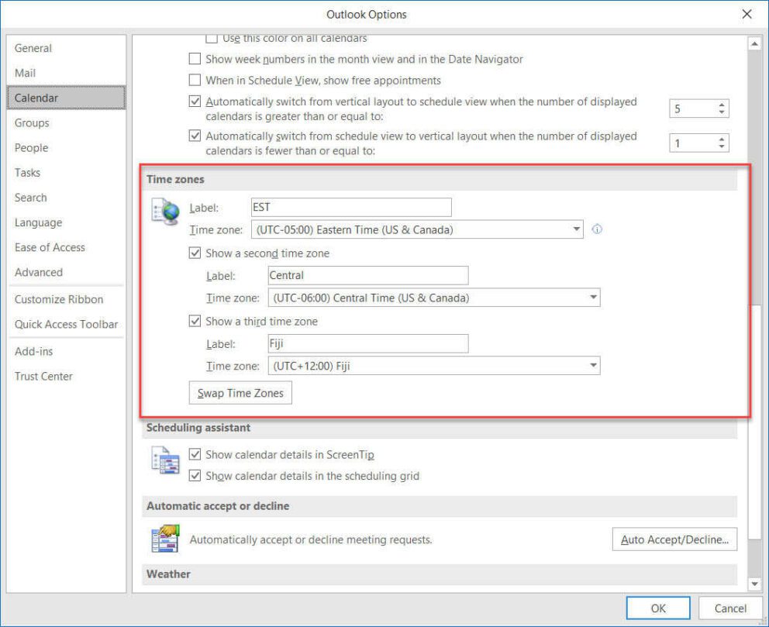Open the Customize Ribbon section

pos(58,299)
